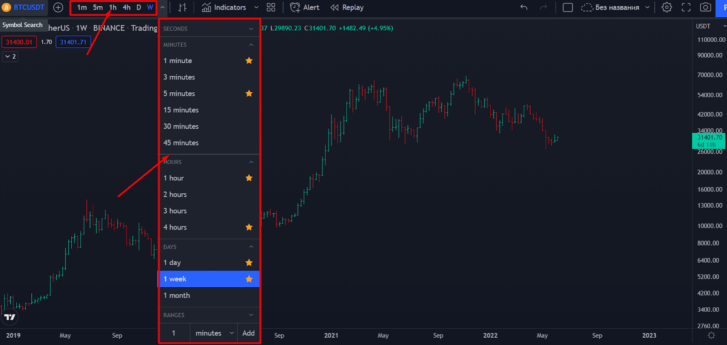Click the add symbol plus icon
The width and height of the screenshot is (727, 345).
(x=58, y=7)
